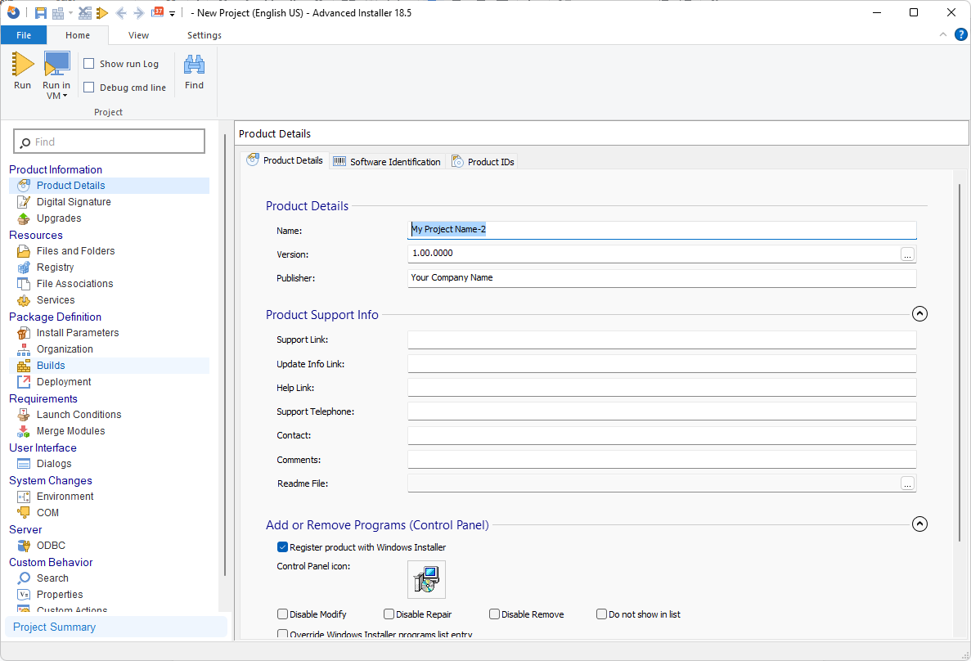The image size is (971, 661).
Task: Click Project Summary at sidebar bottom
Action: coord(116,627)
